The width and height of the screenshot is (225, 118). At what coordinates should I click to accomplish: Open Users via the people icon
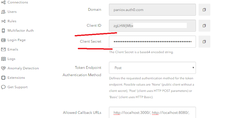tap(3, 12)
